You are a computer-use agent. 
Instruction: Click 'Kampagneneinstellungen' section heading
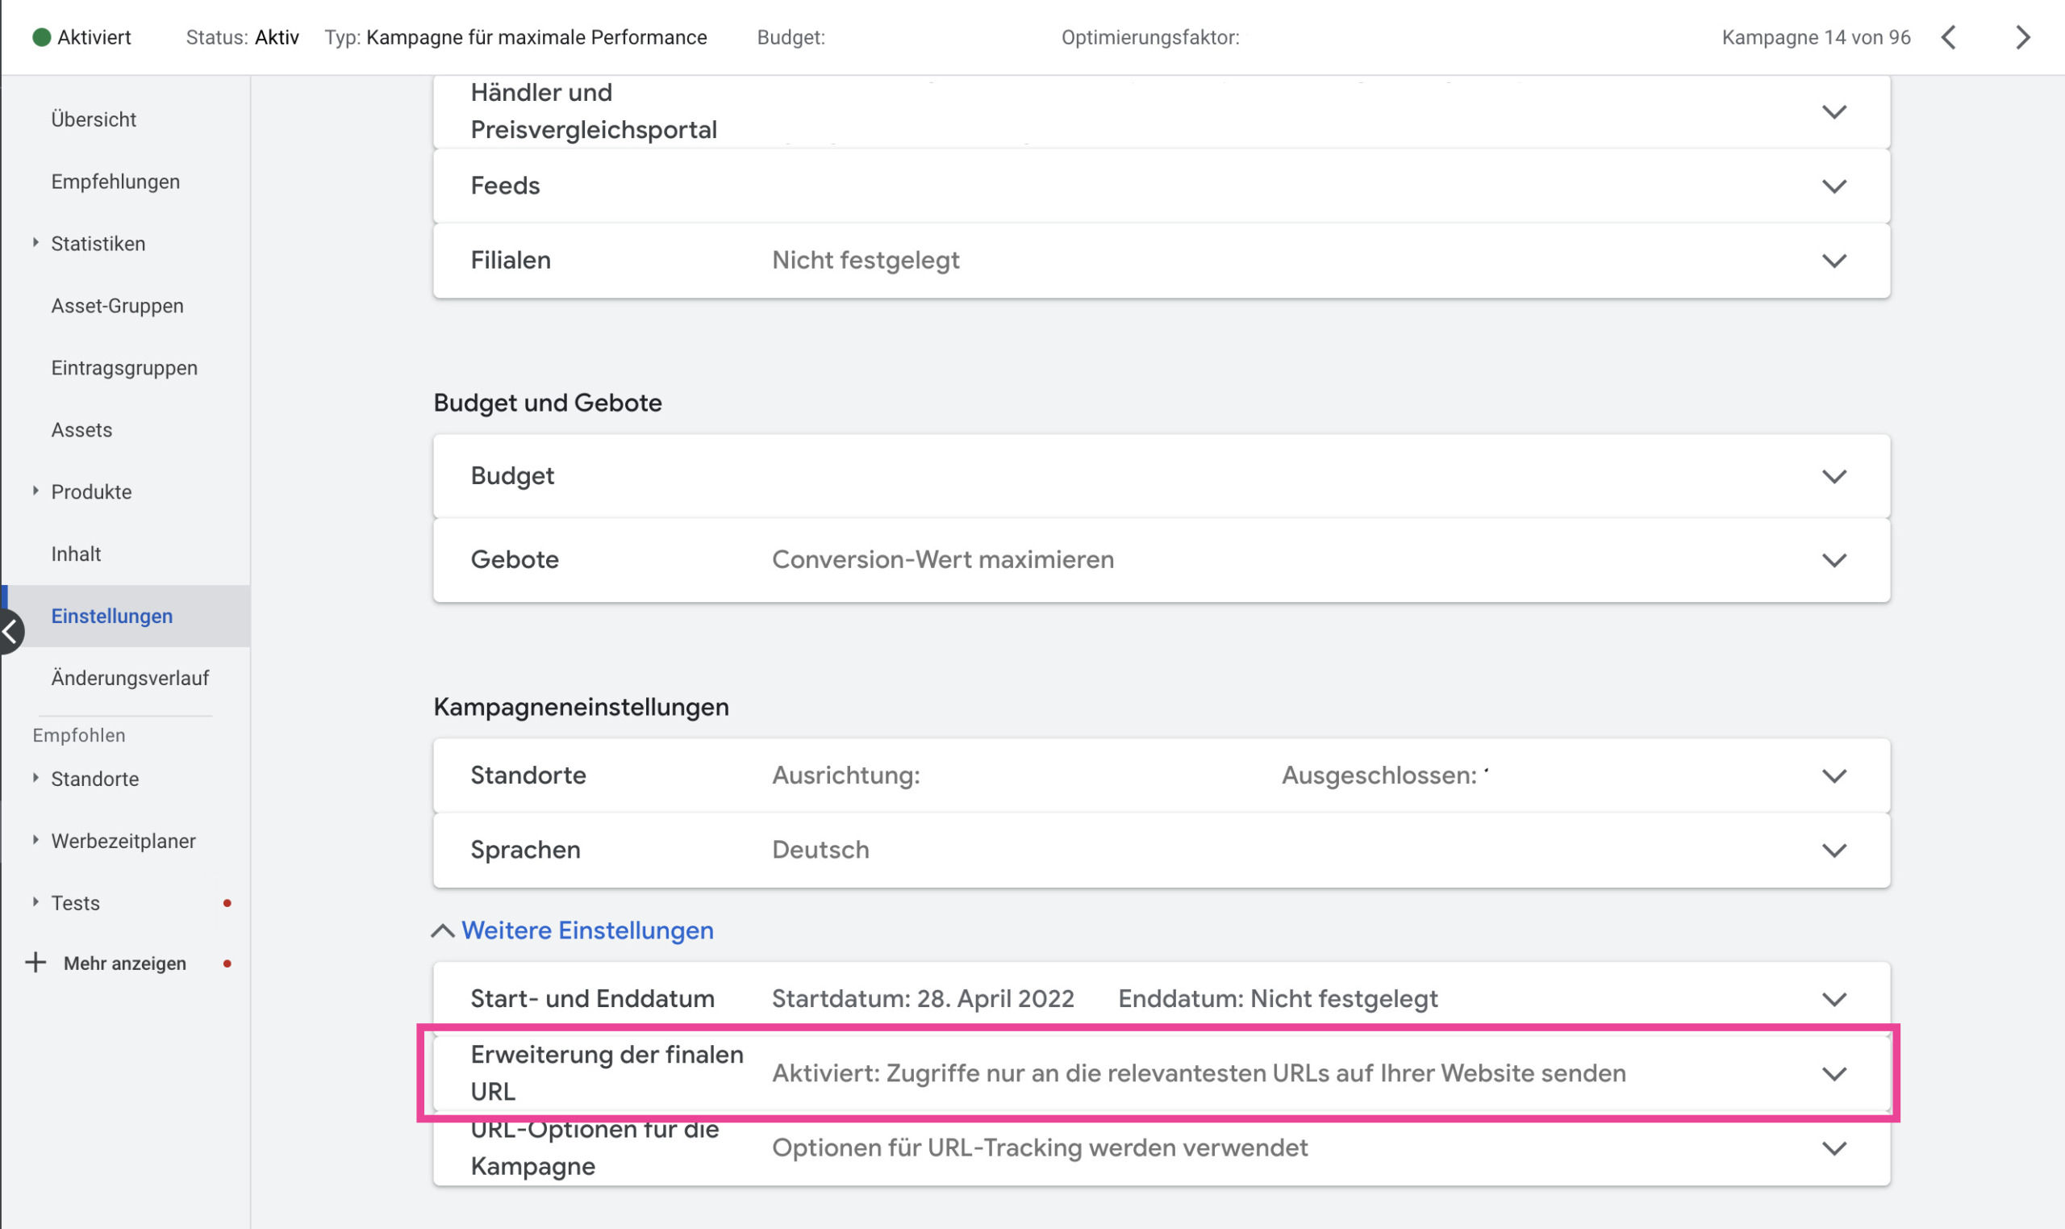click(x=581, y=707)
